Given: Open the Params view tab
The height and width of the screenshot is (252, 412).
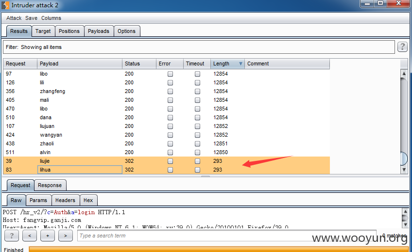Looking at the screenshot, I should tap(38, 200).
